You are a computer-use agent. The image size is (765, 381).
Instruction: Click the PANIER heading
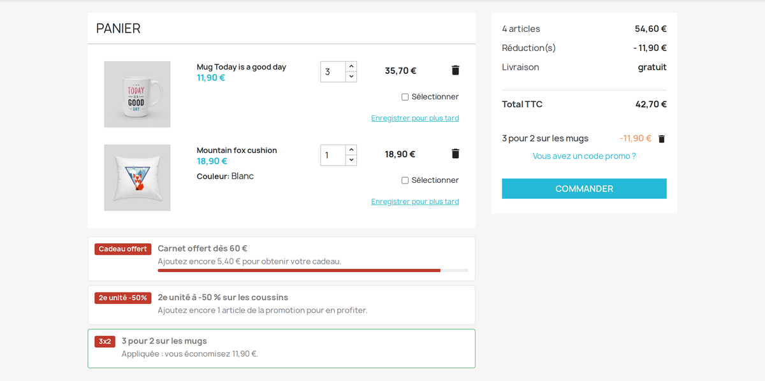coord(119,28)
